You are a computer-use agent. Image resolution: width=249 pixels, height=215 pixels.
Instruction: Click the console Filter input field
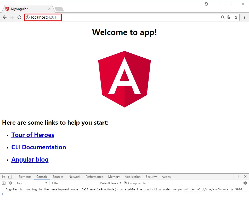coord(75,183)
